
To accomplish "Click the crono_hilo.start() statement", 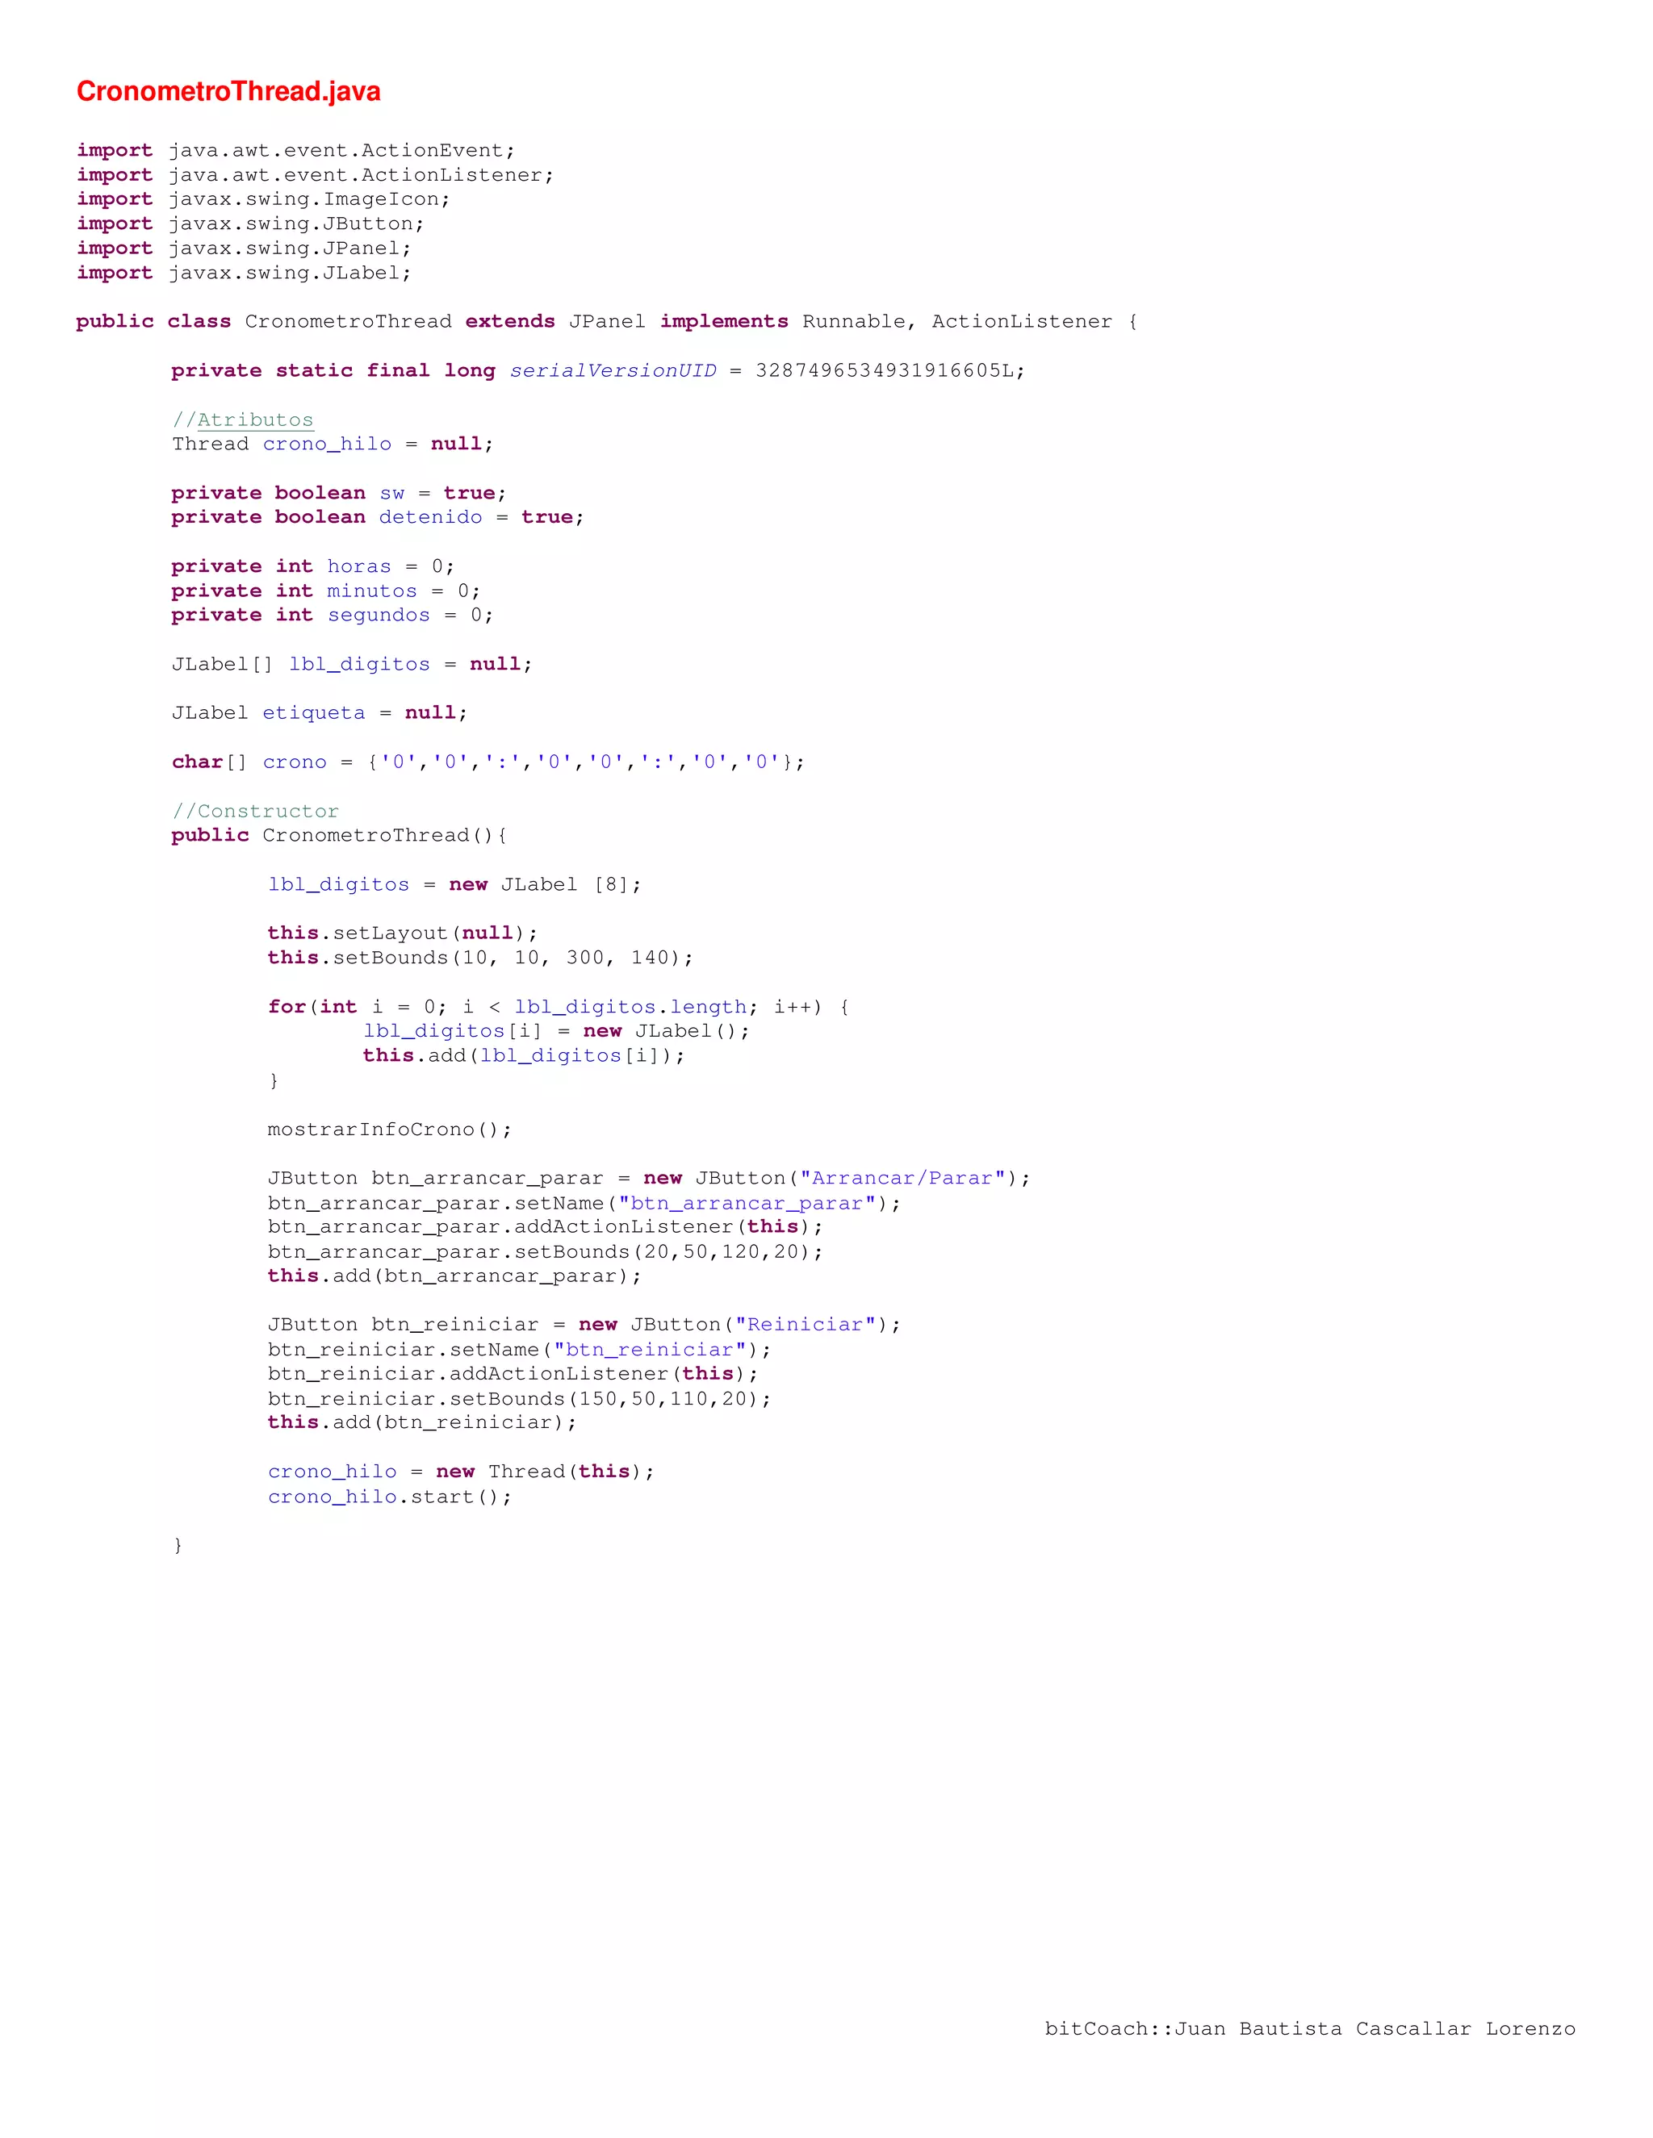I will 389,1497.
